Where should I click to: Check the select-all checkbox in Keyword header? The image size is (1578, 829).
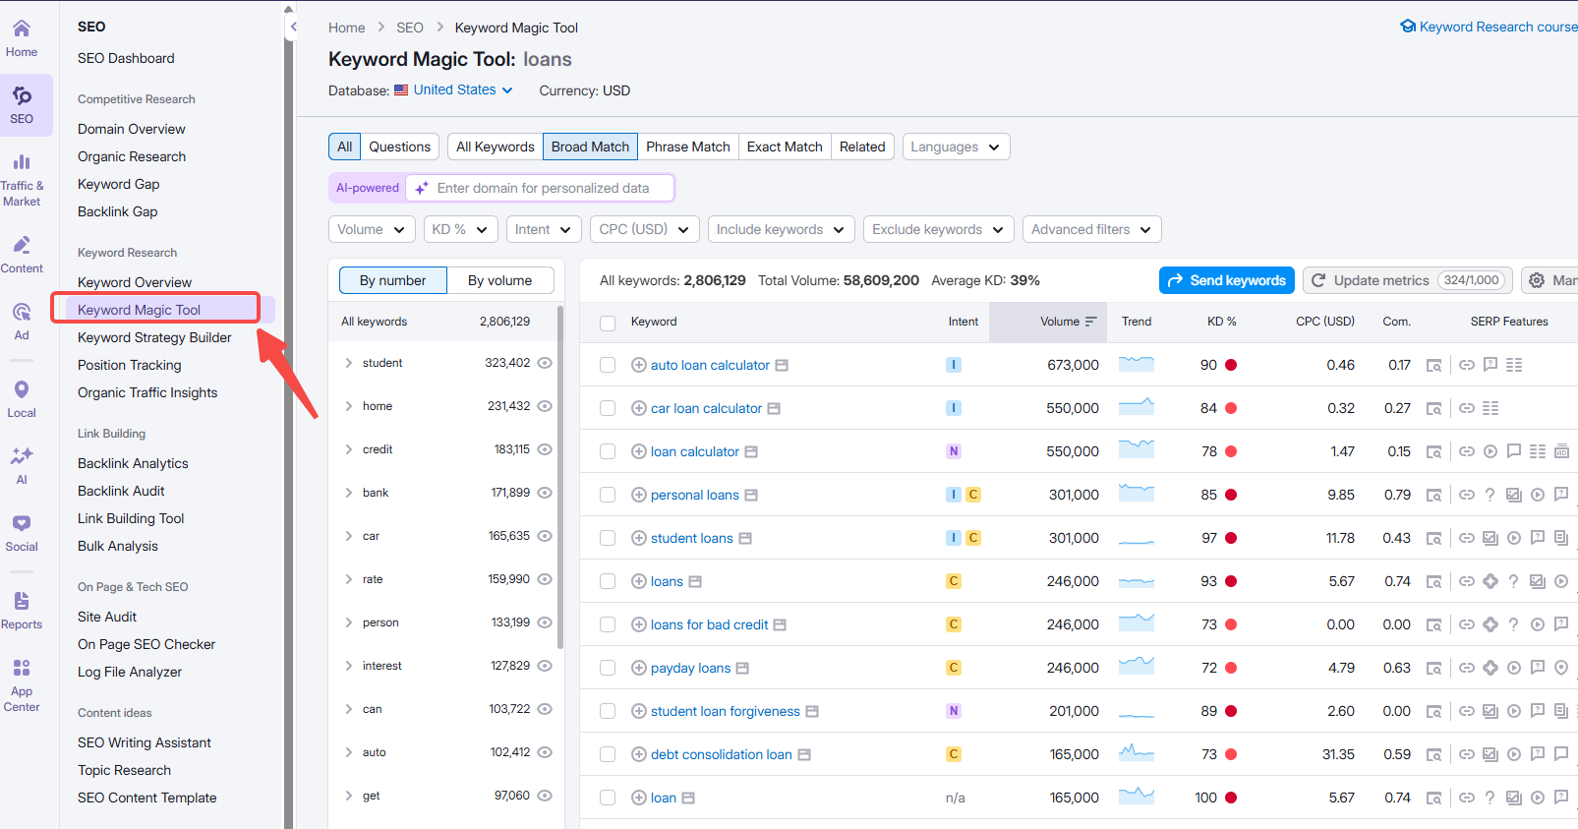pyautogui.click(x=608, y=323)
